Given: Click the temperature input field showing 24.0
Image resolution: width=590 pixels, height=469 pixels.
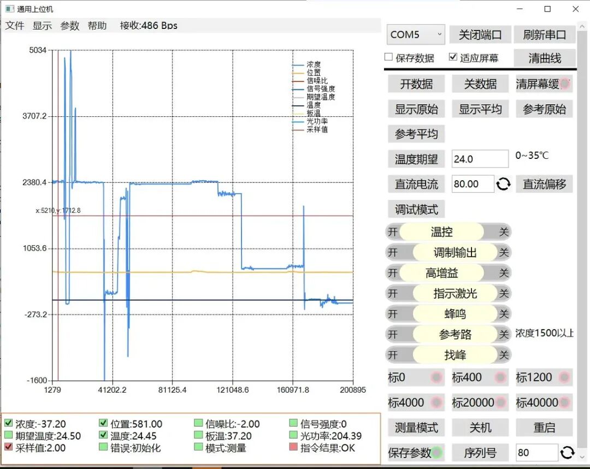Looking at the screenshot, I should [x=480, y=159].
